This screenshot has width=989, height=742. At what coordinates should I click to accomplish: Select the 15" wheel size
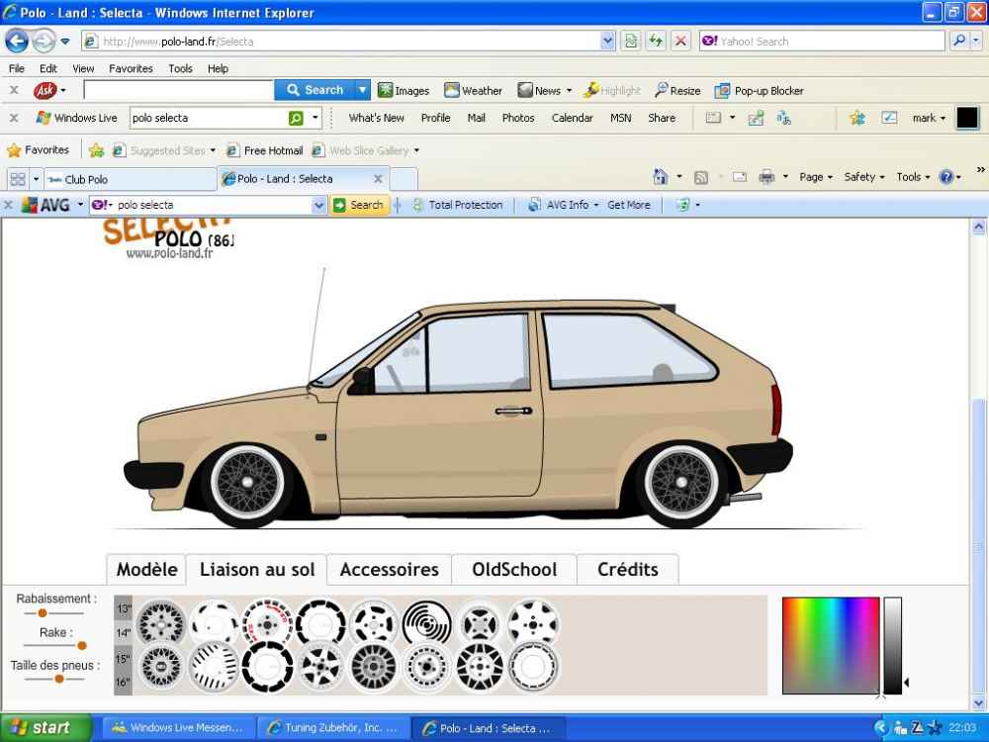pyautogui.click(x=123, y=658)
